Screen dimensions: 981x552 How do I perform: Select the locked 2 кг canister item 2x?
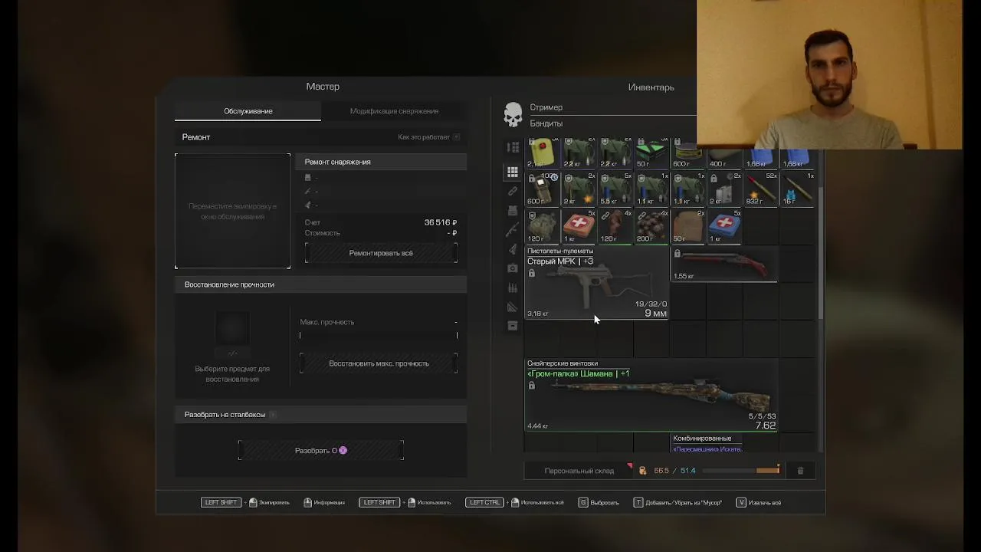(x=723, y=189)
